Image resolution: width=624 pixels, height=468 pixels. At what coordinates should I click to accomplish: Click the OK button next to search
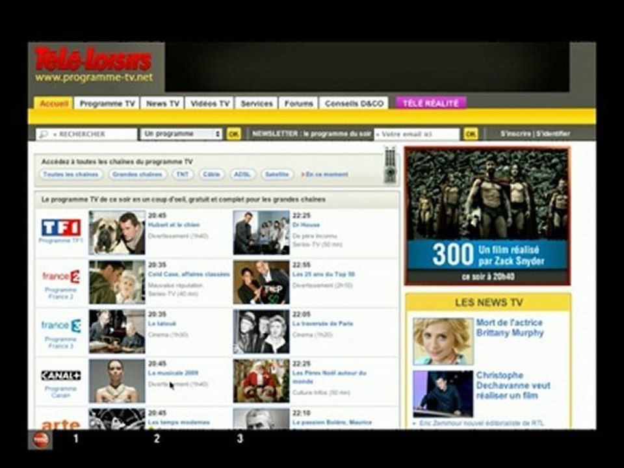233,134
